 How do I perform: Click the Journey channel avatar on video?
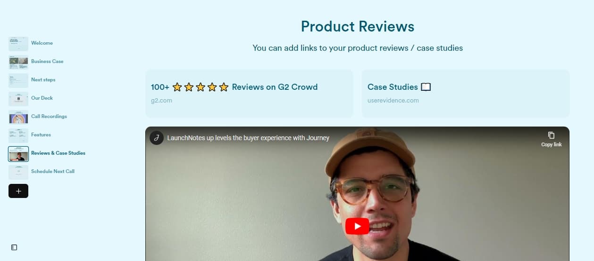pos(157,138)
